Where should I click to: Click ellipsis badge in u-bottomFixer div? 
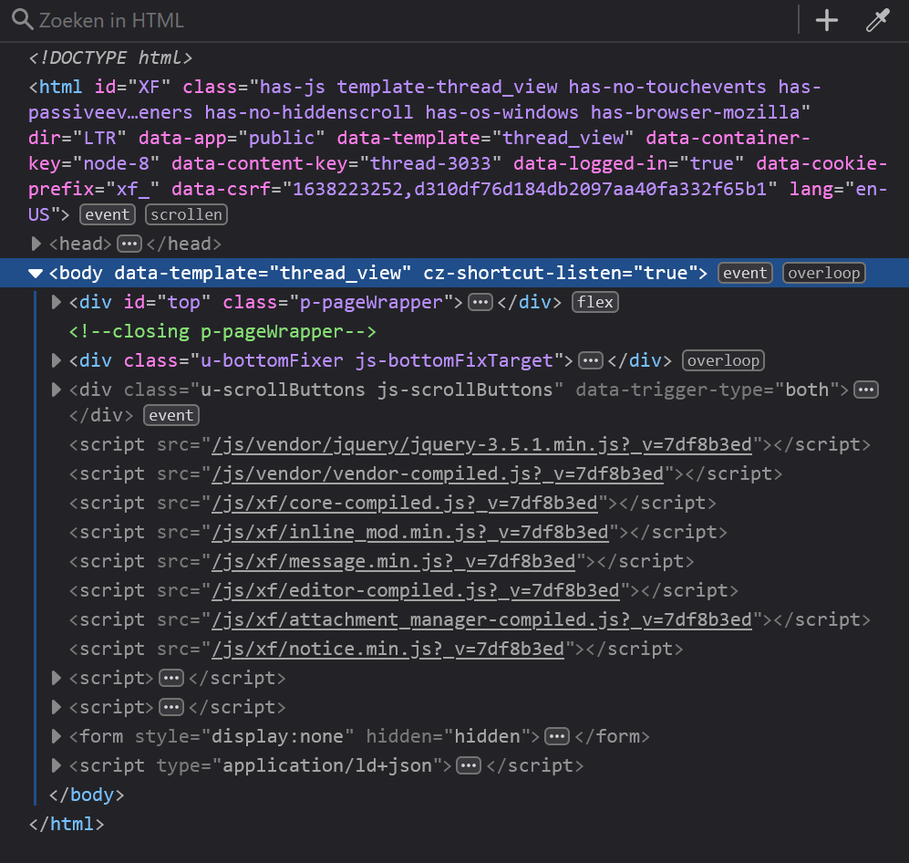click(x=591, y=360)
